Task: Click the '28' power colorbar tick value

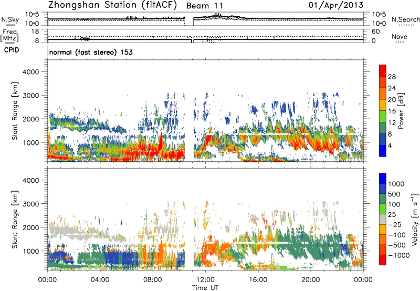Action: pyautogui.click(x=392, y=77)
